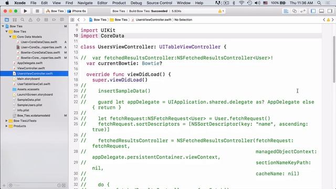Add a new file with the plus button
This screenshot has height=189, width=336.
pos(4,185)
